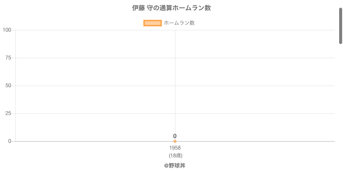Image resolution: width=343 pixels, height=171 pixels.
Task: Click the 25 y-axis tick label
Action: pyautogui.click(x=8, y=113)
